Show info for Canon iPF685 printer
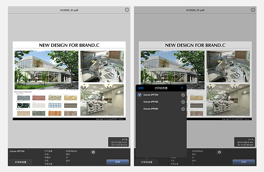 [x=183, y=109]
